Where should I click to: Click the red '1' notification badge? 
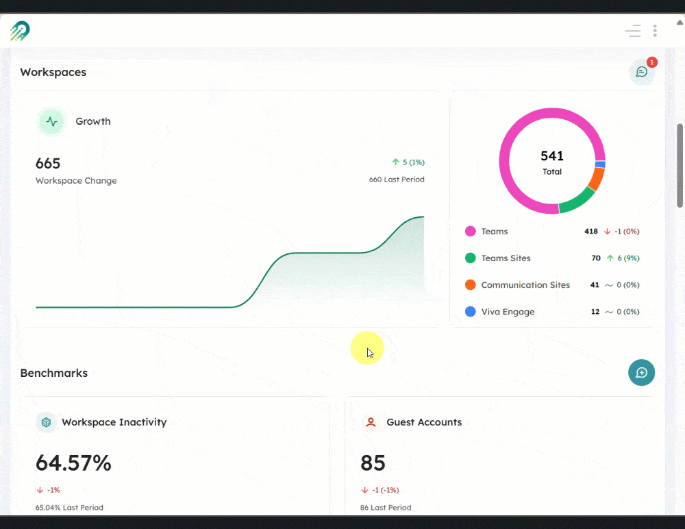pos(651,62)
